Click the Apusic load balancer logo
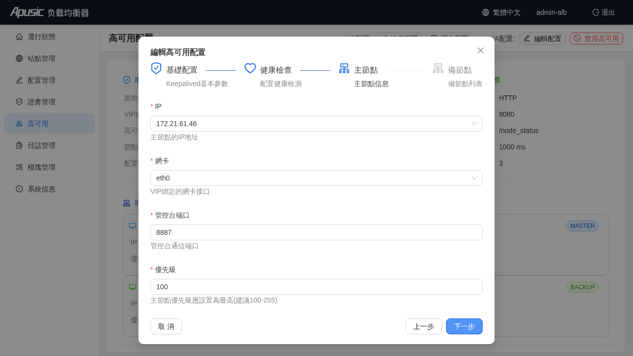The image size is (633, 356). [49, 12]
